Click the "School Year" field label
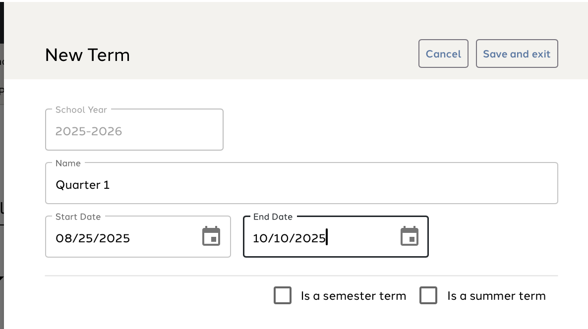588x329 pixels. click(x=81, y=110)
